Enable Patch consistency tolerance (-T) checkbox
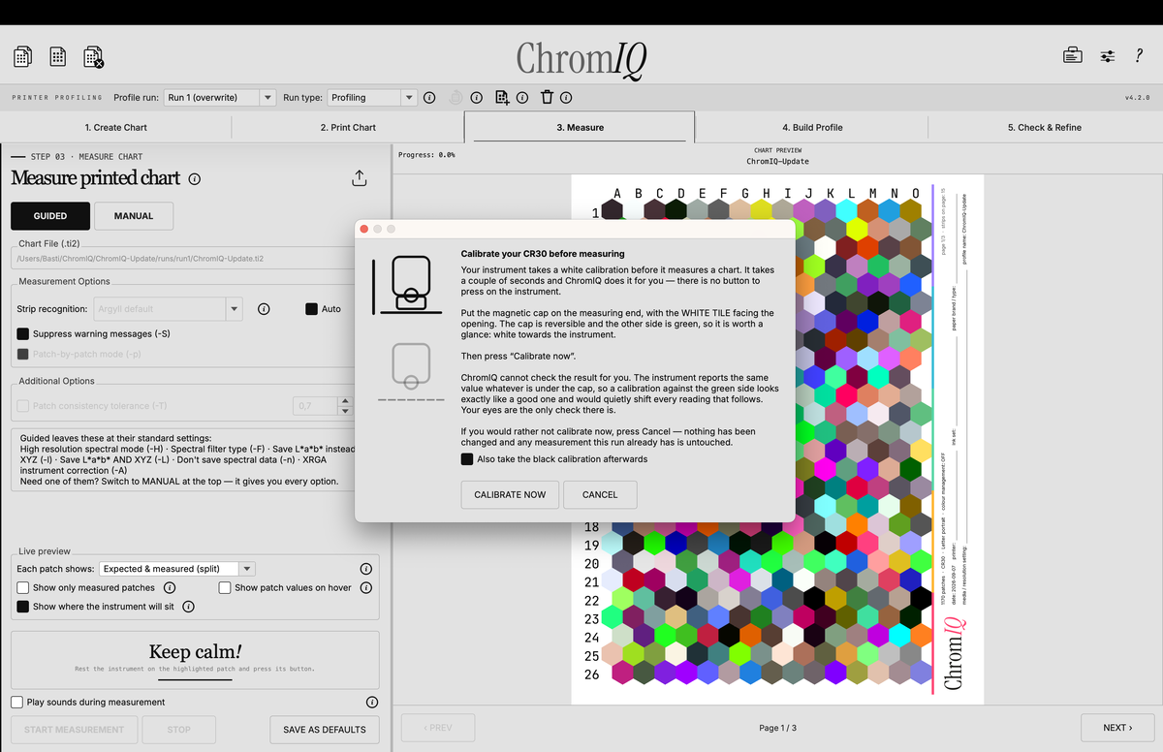 point(23,406)
